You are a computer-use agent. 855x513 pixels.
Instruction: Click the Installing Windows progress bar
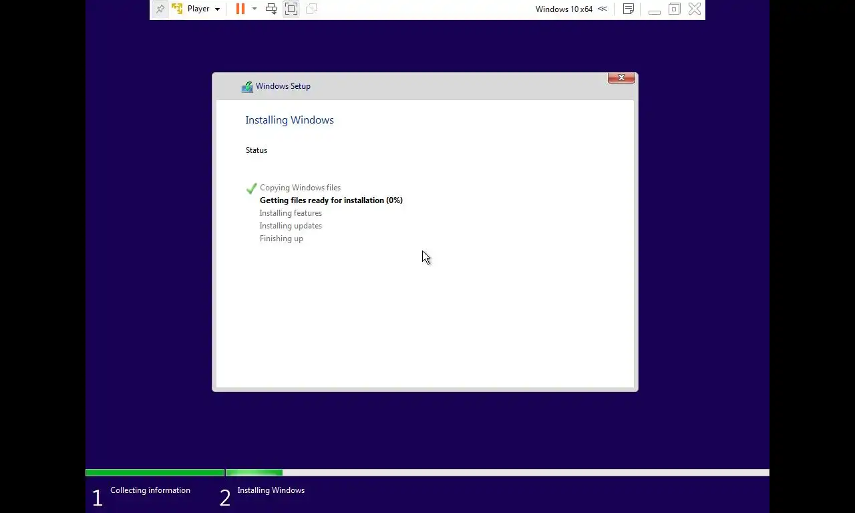coord(498,473)
